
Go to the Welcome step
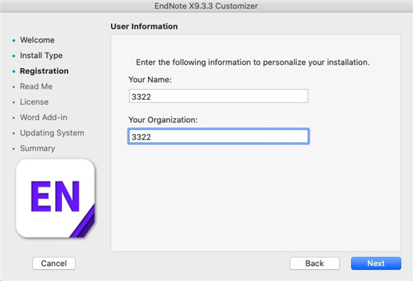coord(37,40)
